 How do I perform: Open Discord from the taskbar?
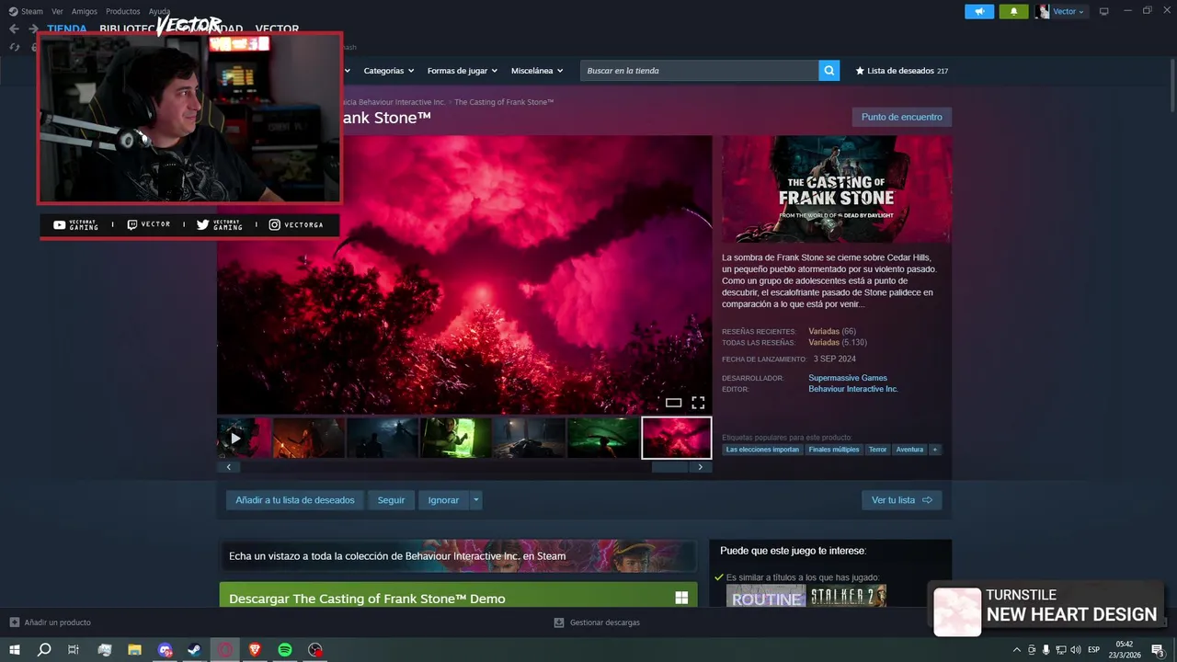coord(166,650)
